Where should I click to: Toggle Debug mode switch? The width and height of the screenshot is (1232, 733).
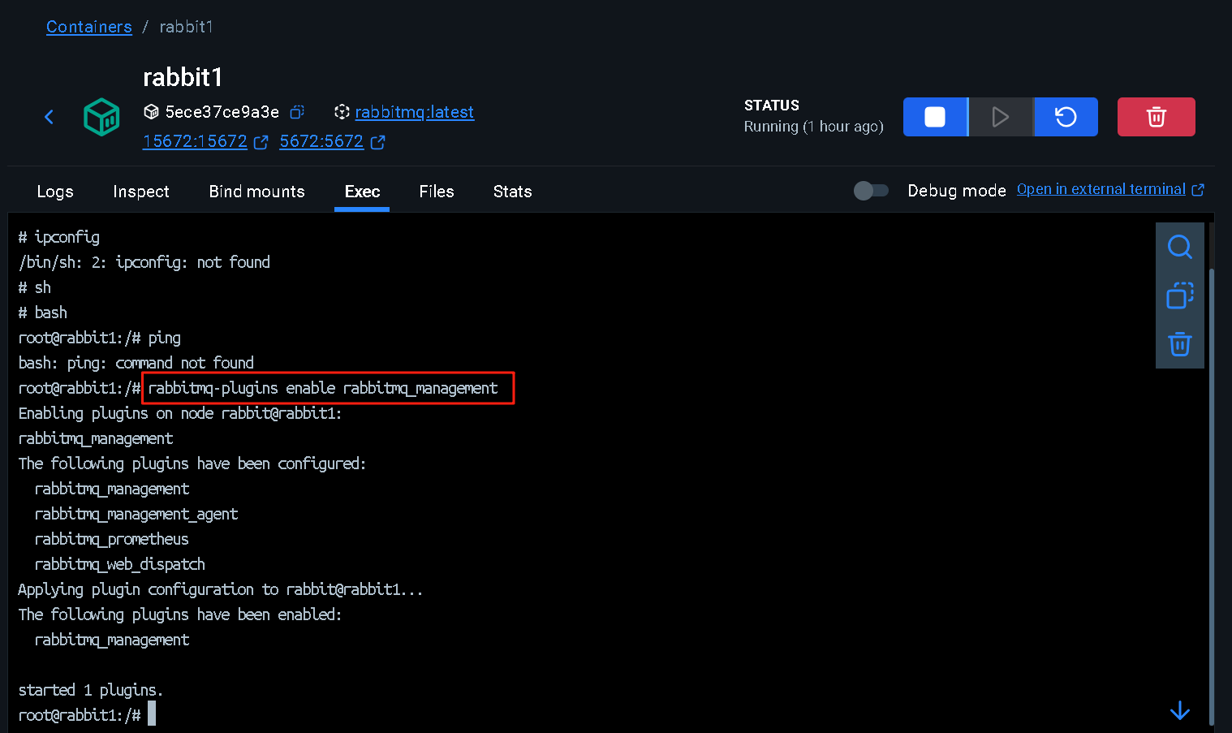(x=871, y=190)
